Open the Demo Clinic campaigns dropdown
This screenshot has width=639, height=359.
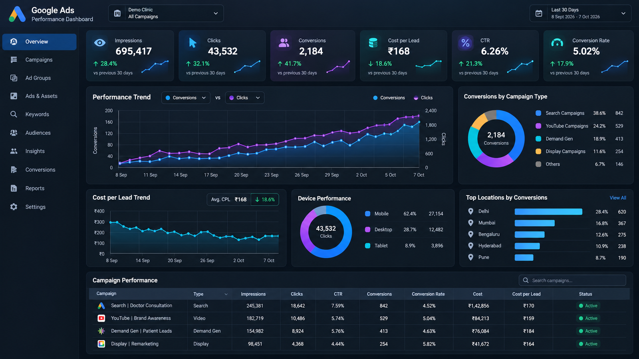click(x=166, y=13)
